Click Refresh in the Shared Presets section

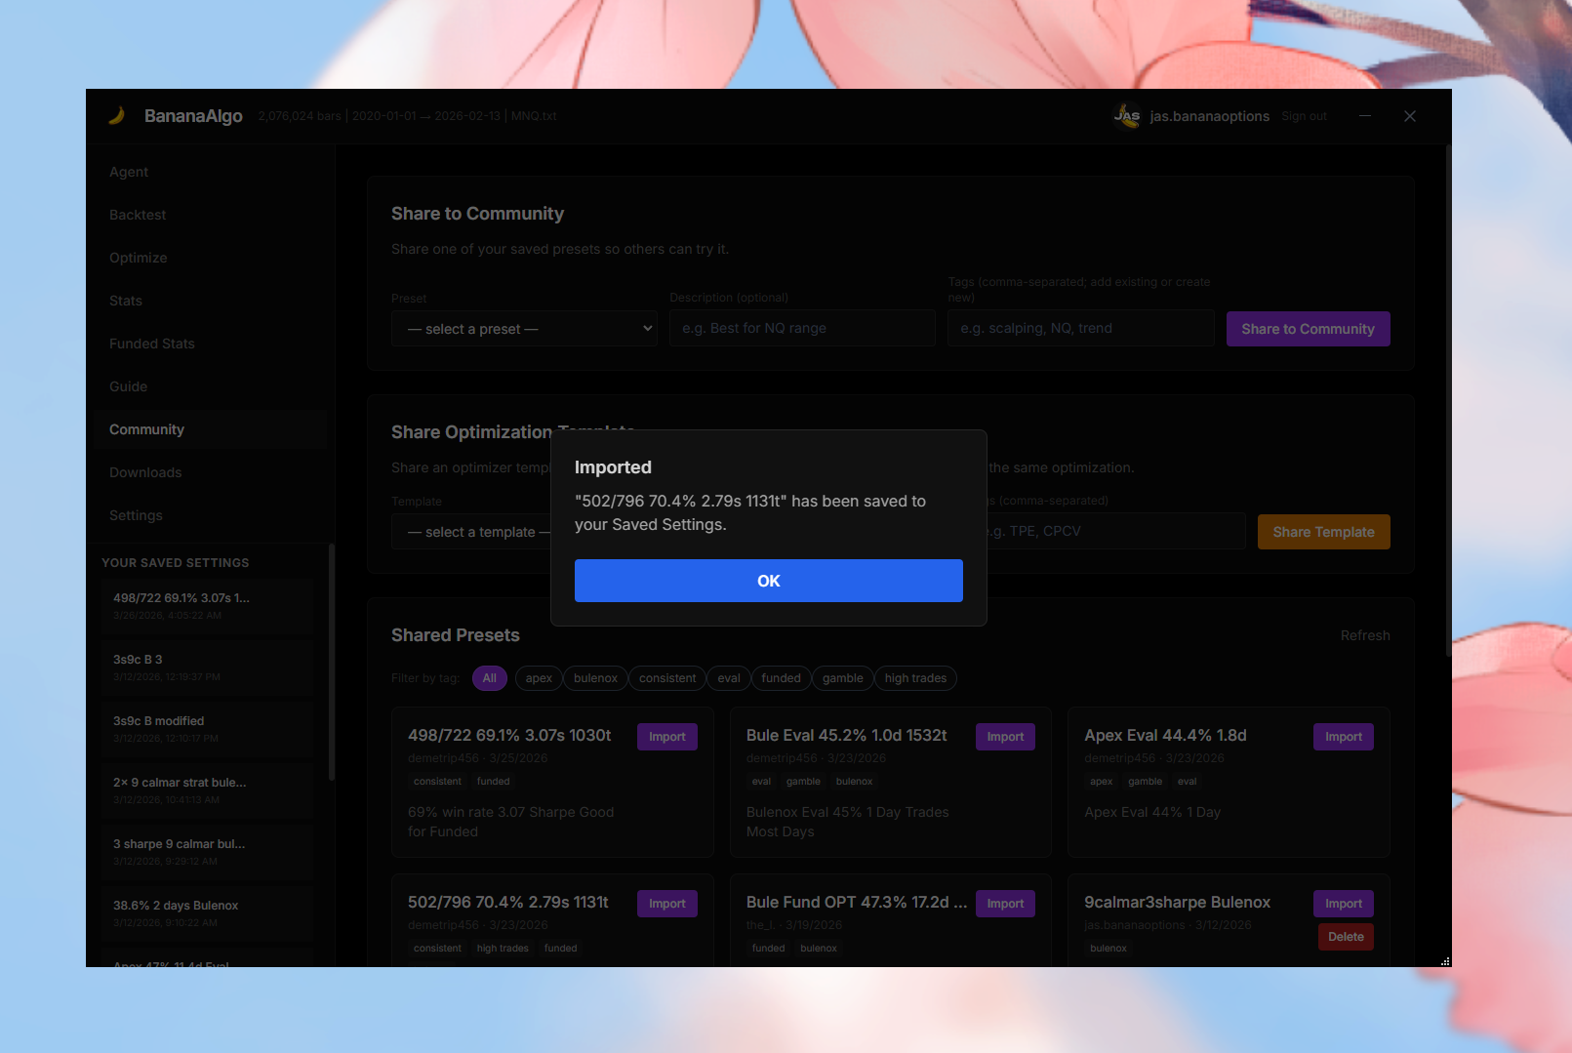click(x=1364, y=634)
